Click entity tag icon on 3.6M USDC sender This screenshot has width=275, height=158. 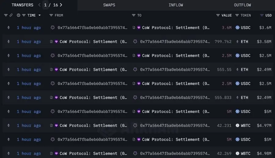[x=53, y=27]
